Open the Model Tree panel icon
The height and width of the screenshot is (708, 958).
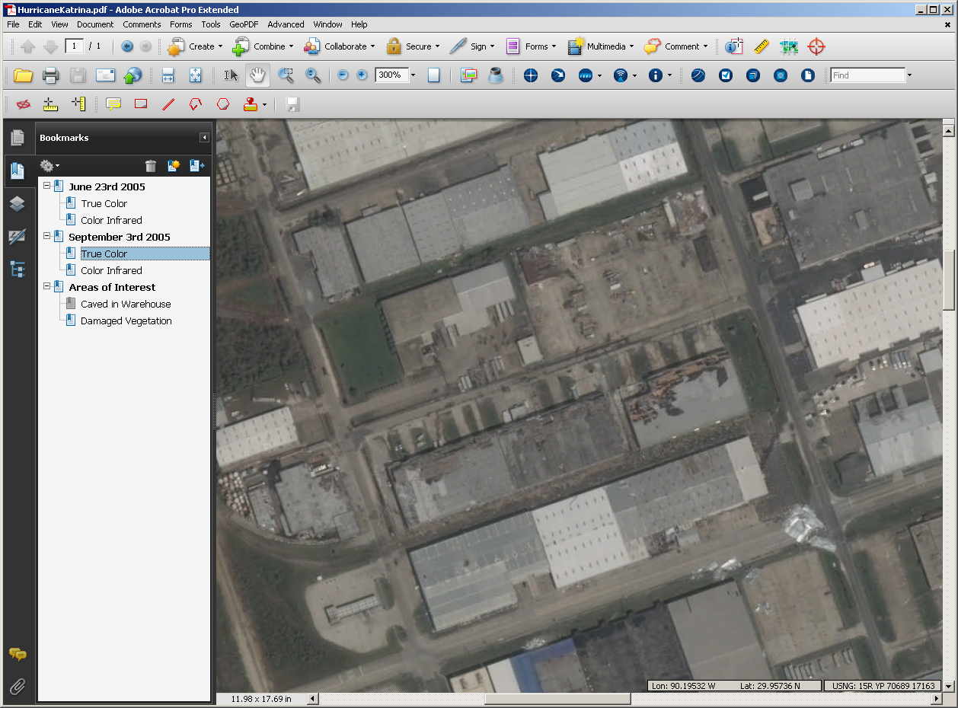pos(17,269)
